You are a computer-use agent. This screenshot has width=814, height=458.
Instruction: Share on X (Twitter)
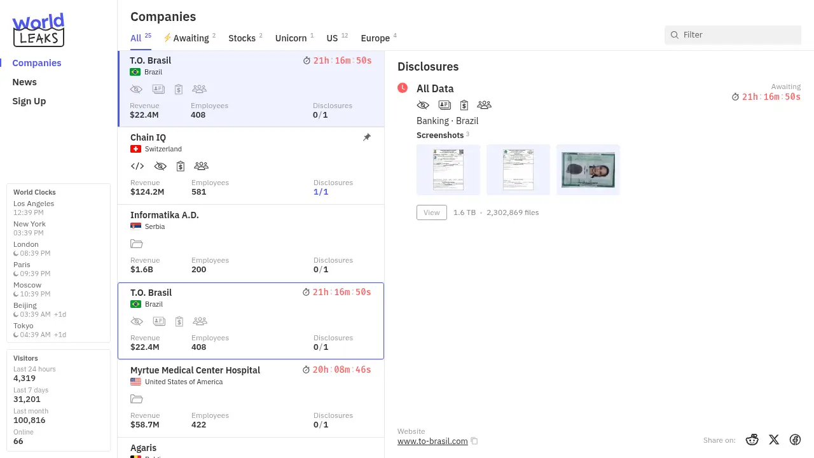point(773,440)
